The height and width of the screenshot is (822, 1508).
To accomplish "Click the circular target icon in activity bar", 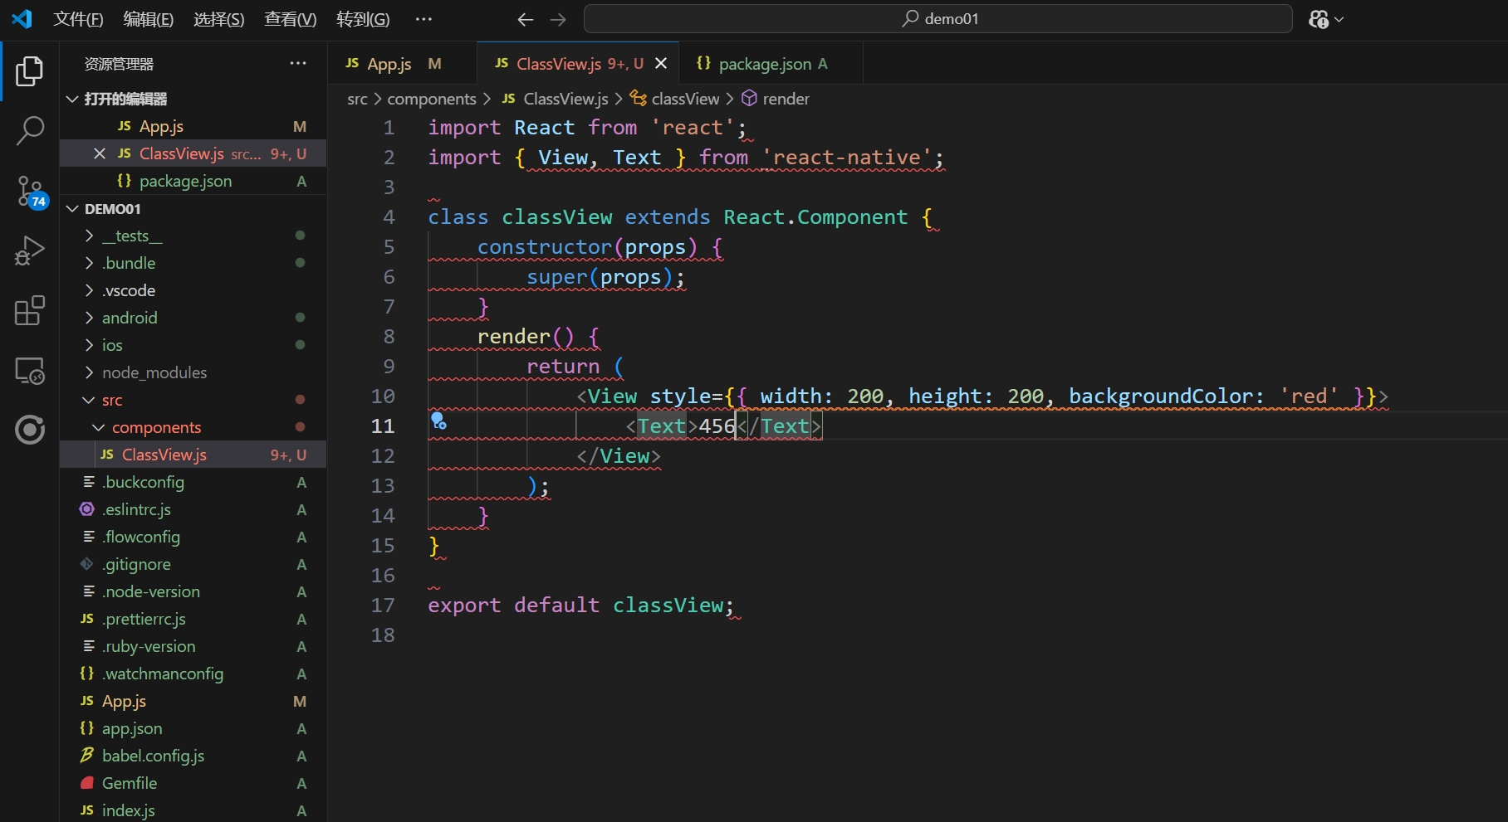I will point(30,430).
